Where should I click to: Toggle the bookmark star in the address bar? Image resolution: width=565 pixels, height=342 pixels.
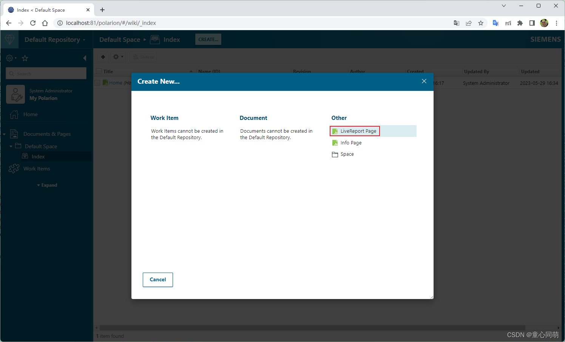coord(481,23)
